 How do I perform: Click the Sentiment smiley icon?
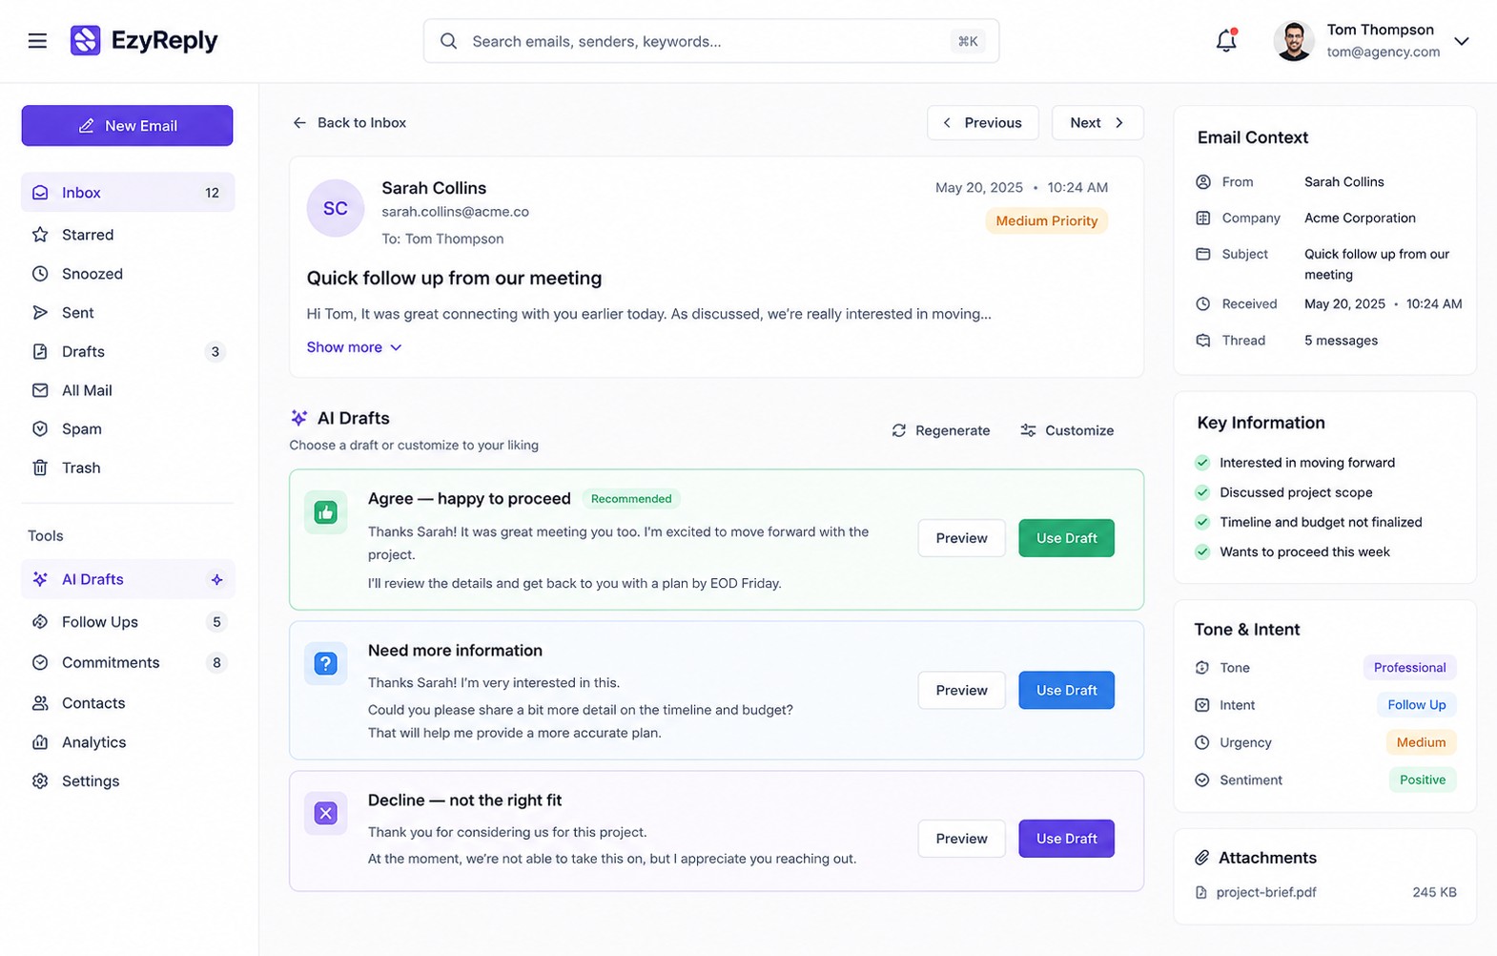[x=1202, y=780]
